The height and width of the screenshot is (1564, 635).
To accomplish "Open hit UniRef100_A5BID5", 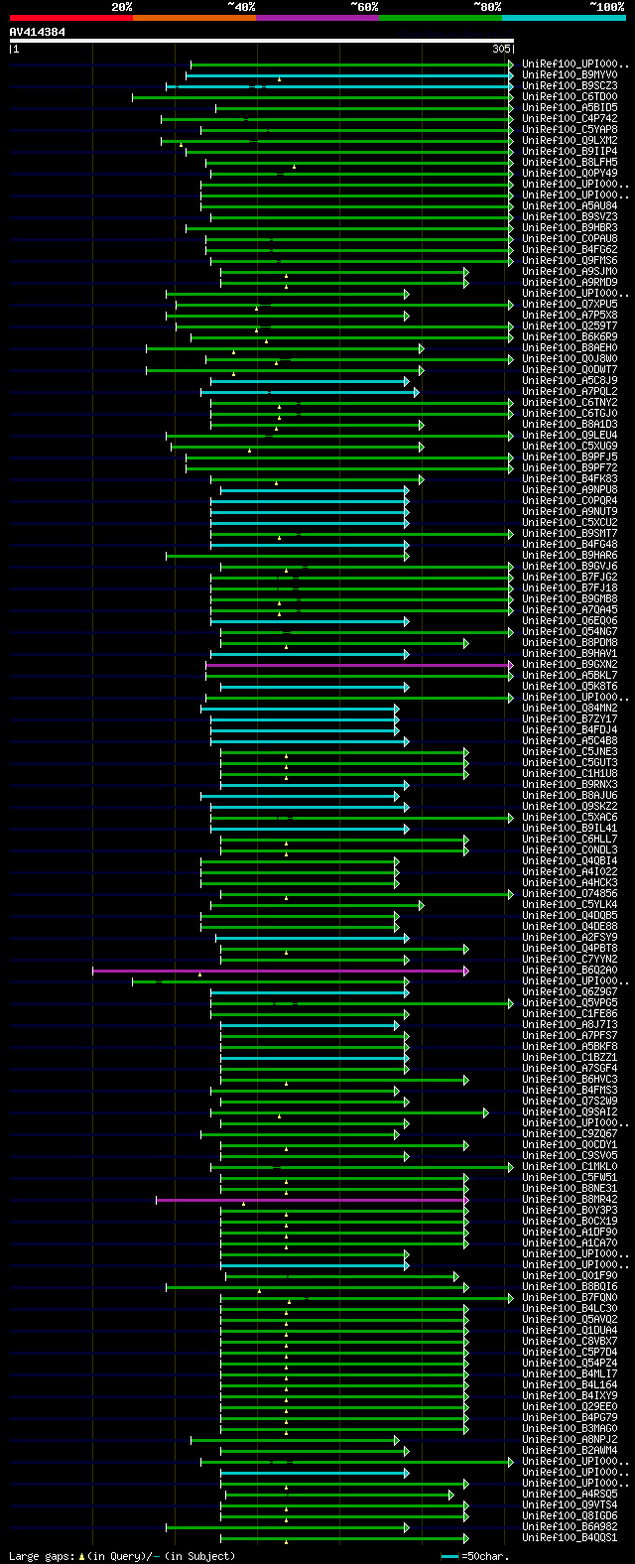I will (570, 107).
